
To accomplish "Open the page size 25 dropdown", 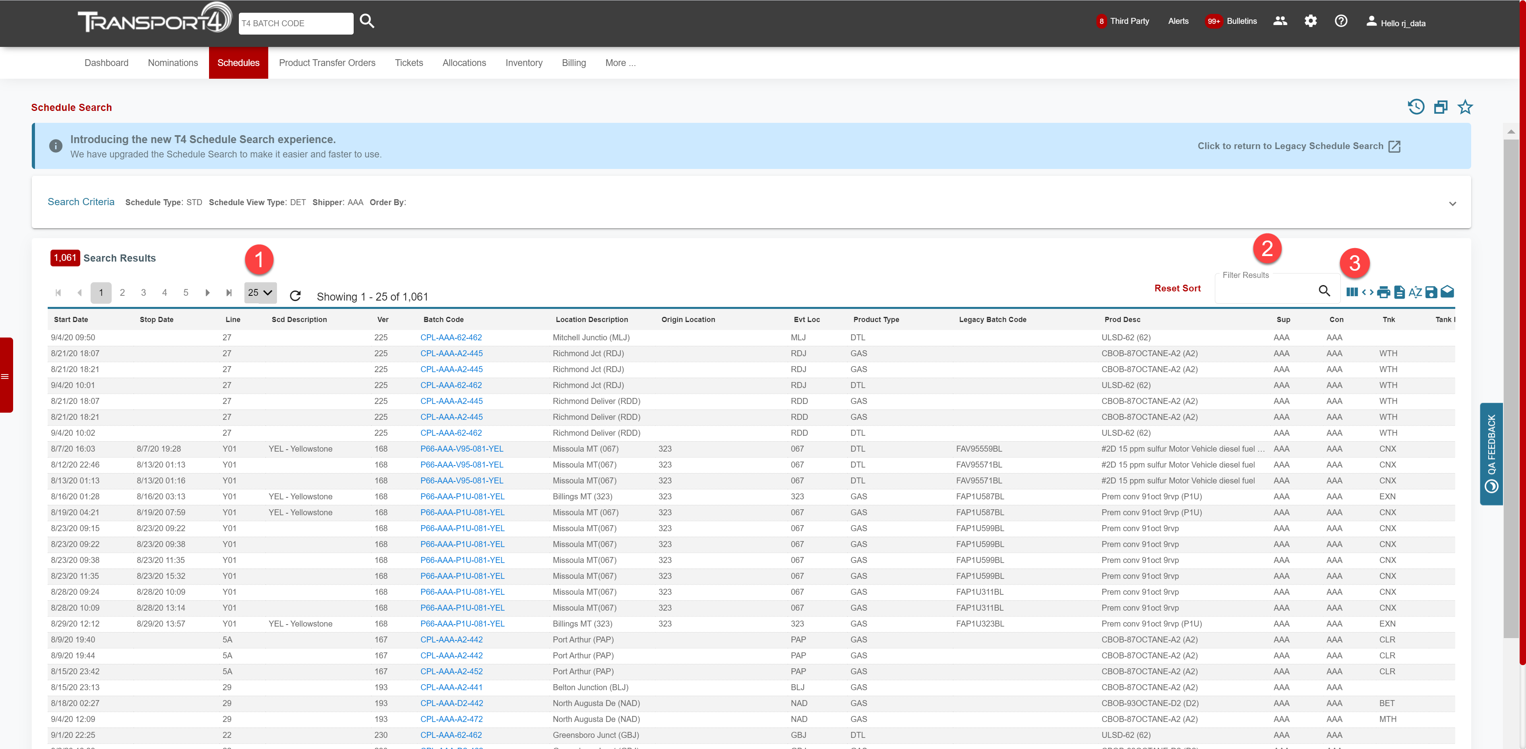I will (260, 292).
